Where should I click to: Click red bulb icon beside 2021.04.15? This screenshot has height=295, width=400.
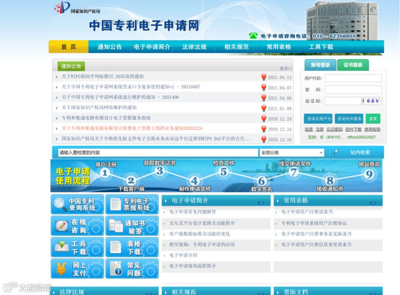point(264,77)
